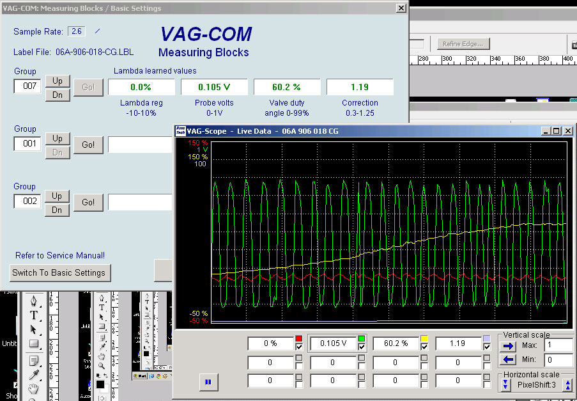Click the Horizontal scale double down arrows
Image resolution: width=577 pixels, height=401 pixels.
click(x=505, y=385)
